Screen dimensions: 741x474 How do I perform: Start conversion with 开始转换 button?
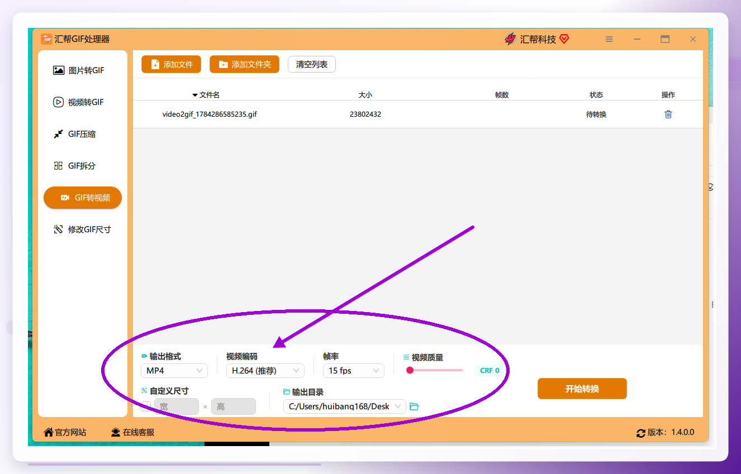click(x=582, y=389)
